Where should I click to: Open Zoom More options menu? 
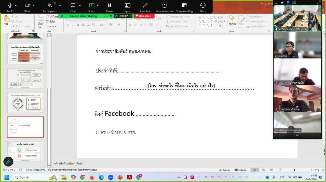203,7
